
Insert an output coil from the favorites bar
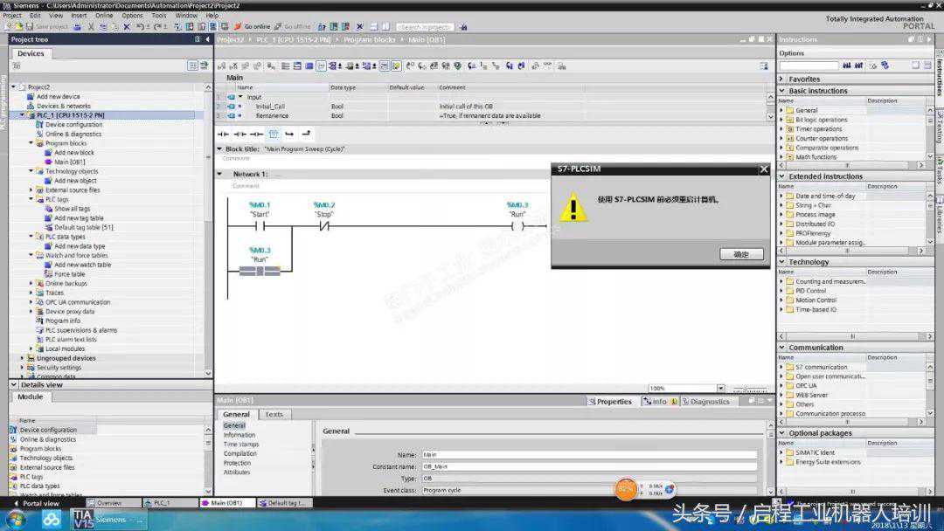pos(255,134)
